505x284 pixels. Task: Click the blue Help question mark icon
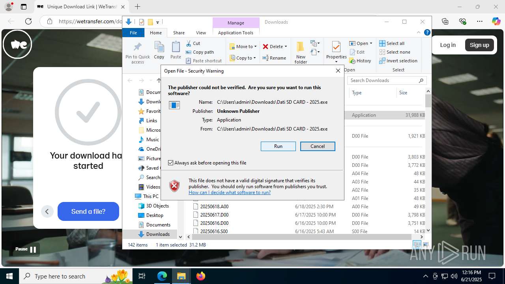(427, 33)
